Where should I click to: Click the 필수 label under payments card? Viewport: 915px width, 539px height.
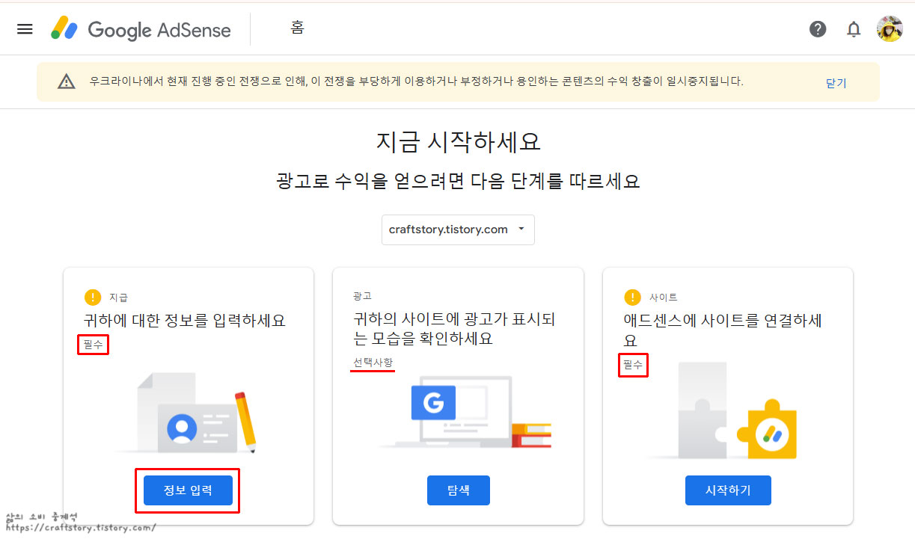pyautogui.click(x=94, y=345)
